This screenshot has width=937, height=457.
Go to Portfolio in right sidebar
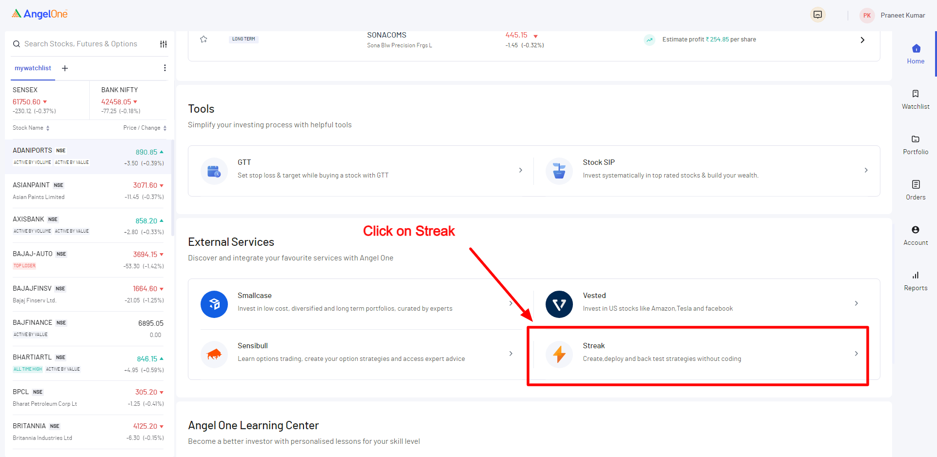pos(916,145)
